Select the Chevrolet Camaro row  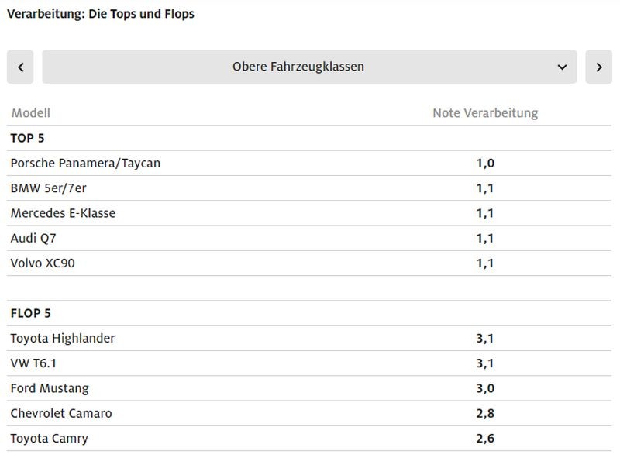61,413
